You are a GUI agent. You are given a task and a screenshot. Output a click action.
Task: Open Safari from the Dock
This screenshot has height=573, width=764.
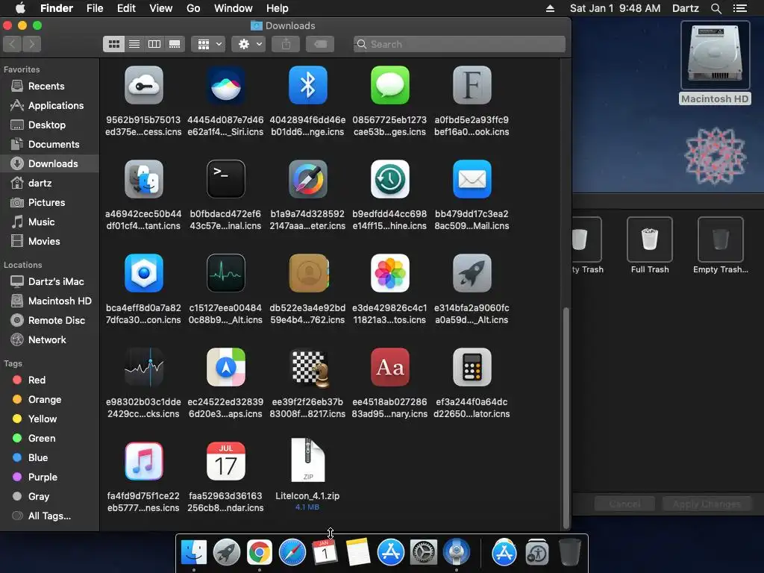tap(292, 553)
